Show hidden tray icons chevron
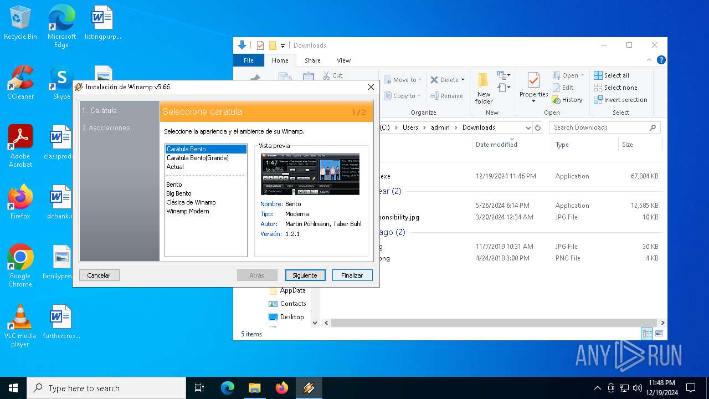The height and width of the screenshot is (399, 709). (597, 388)
